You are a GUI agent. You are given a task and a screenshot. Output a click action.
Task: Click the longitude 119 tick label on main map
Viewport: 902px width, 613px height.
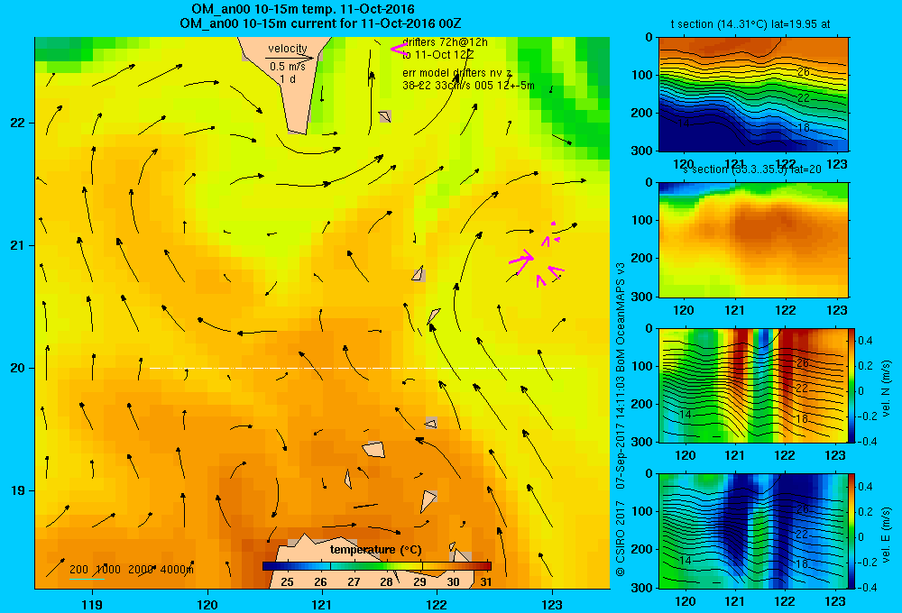pos(92,604)
